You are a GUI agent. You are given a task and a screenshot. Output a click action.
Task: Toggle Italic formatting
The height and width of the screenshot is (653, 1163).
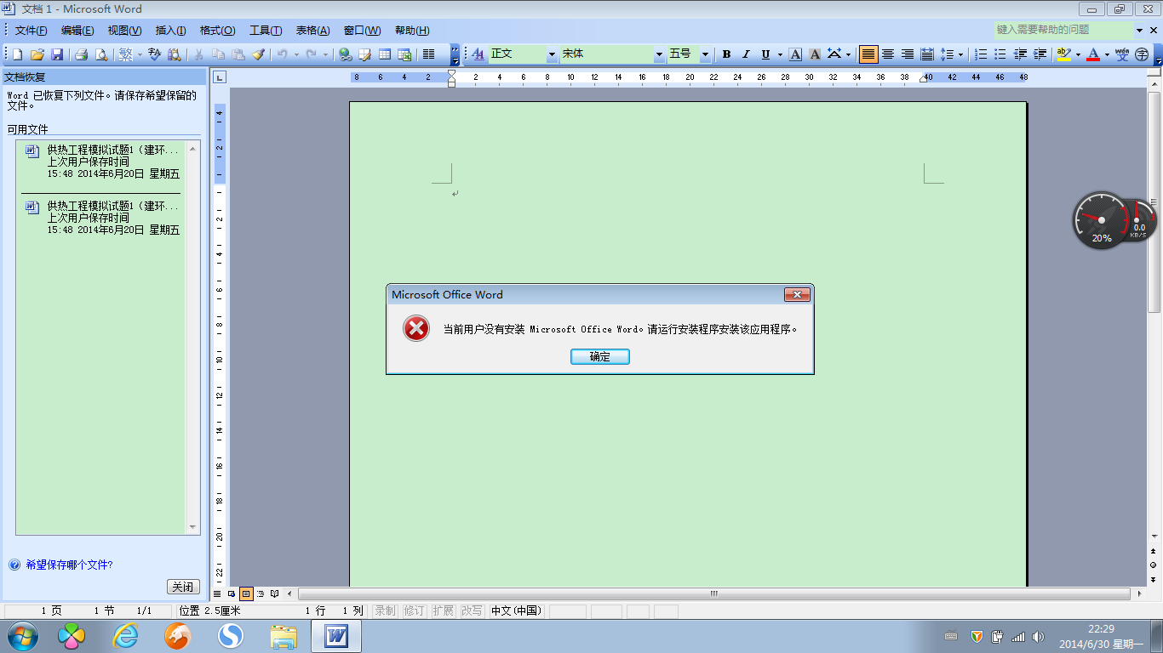pyautogui.click(x=746, y=54)
